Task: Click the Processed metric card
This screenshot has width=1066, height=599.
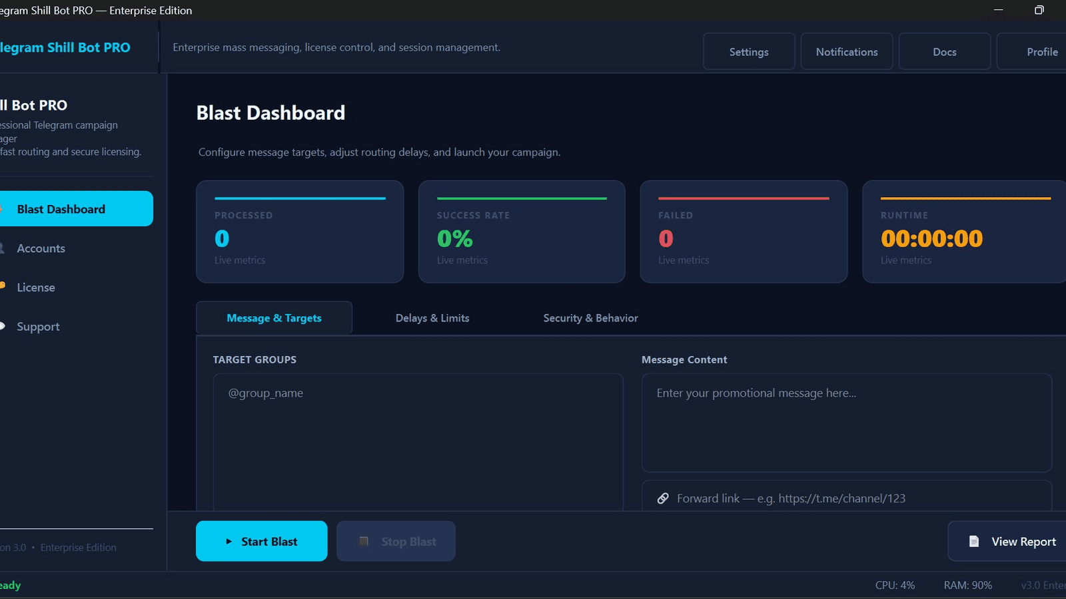Action: pos(300,232)
